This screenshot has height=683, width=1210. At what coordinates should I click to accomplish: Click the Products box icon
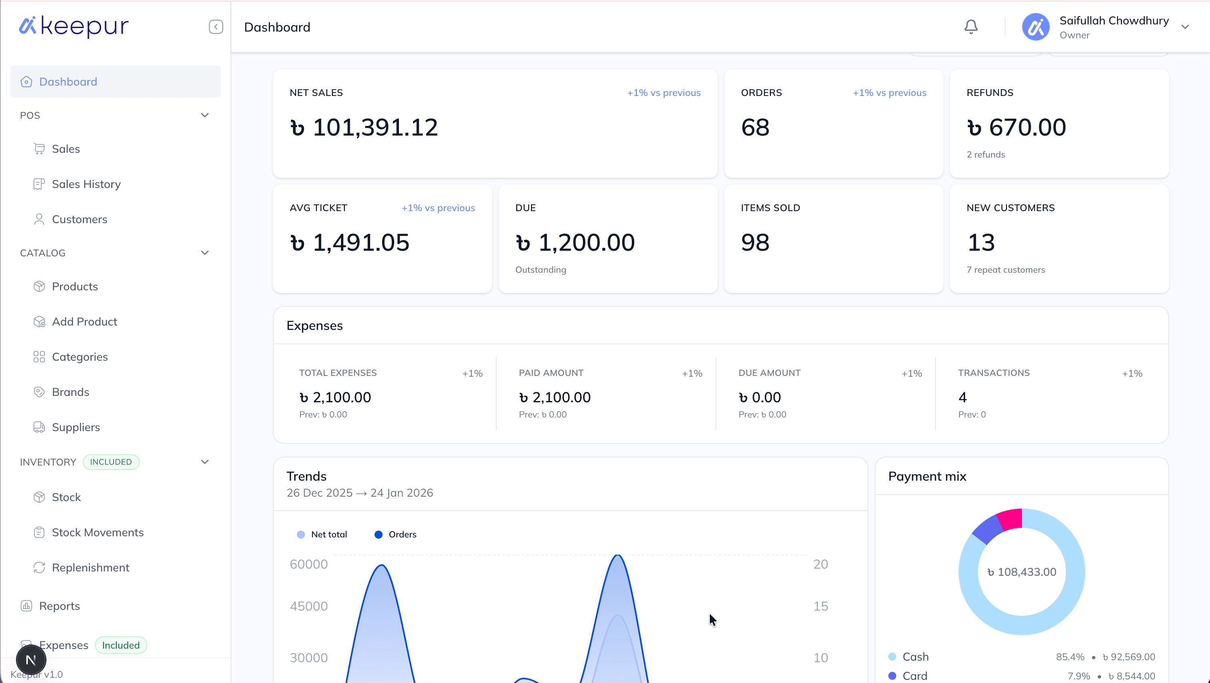[39, 286]
